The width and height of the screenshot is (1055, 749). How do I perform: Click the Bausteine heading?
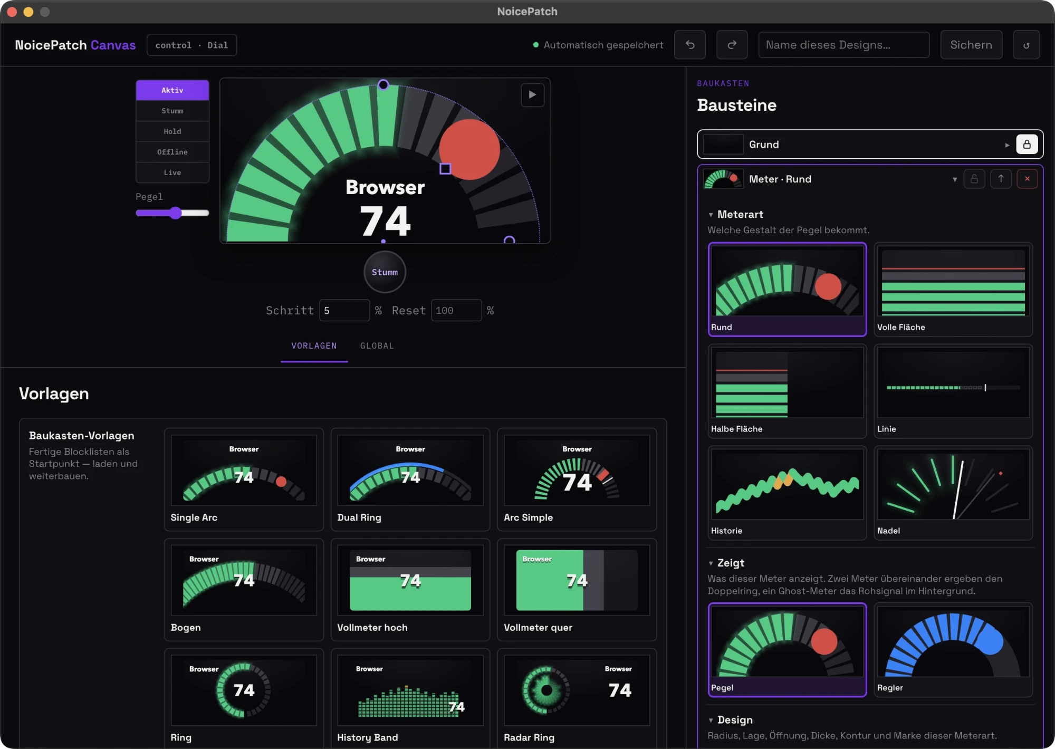coord(736,105)
